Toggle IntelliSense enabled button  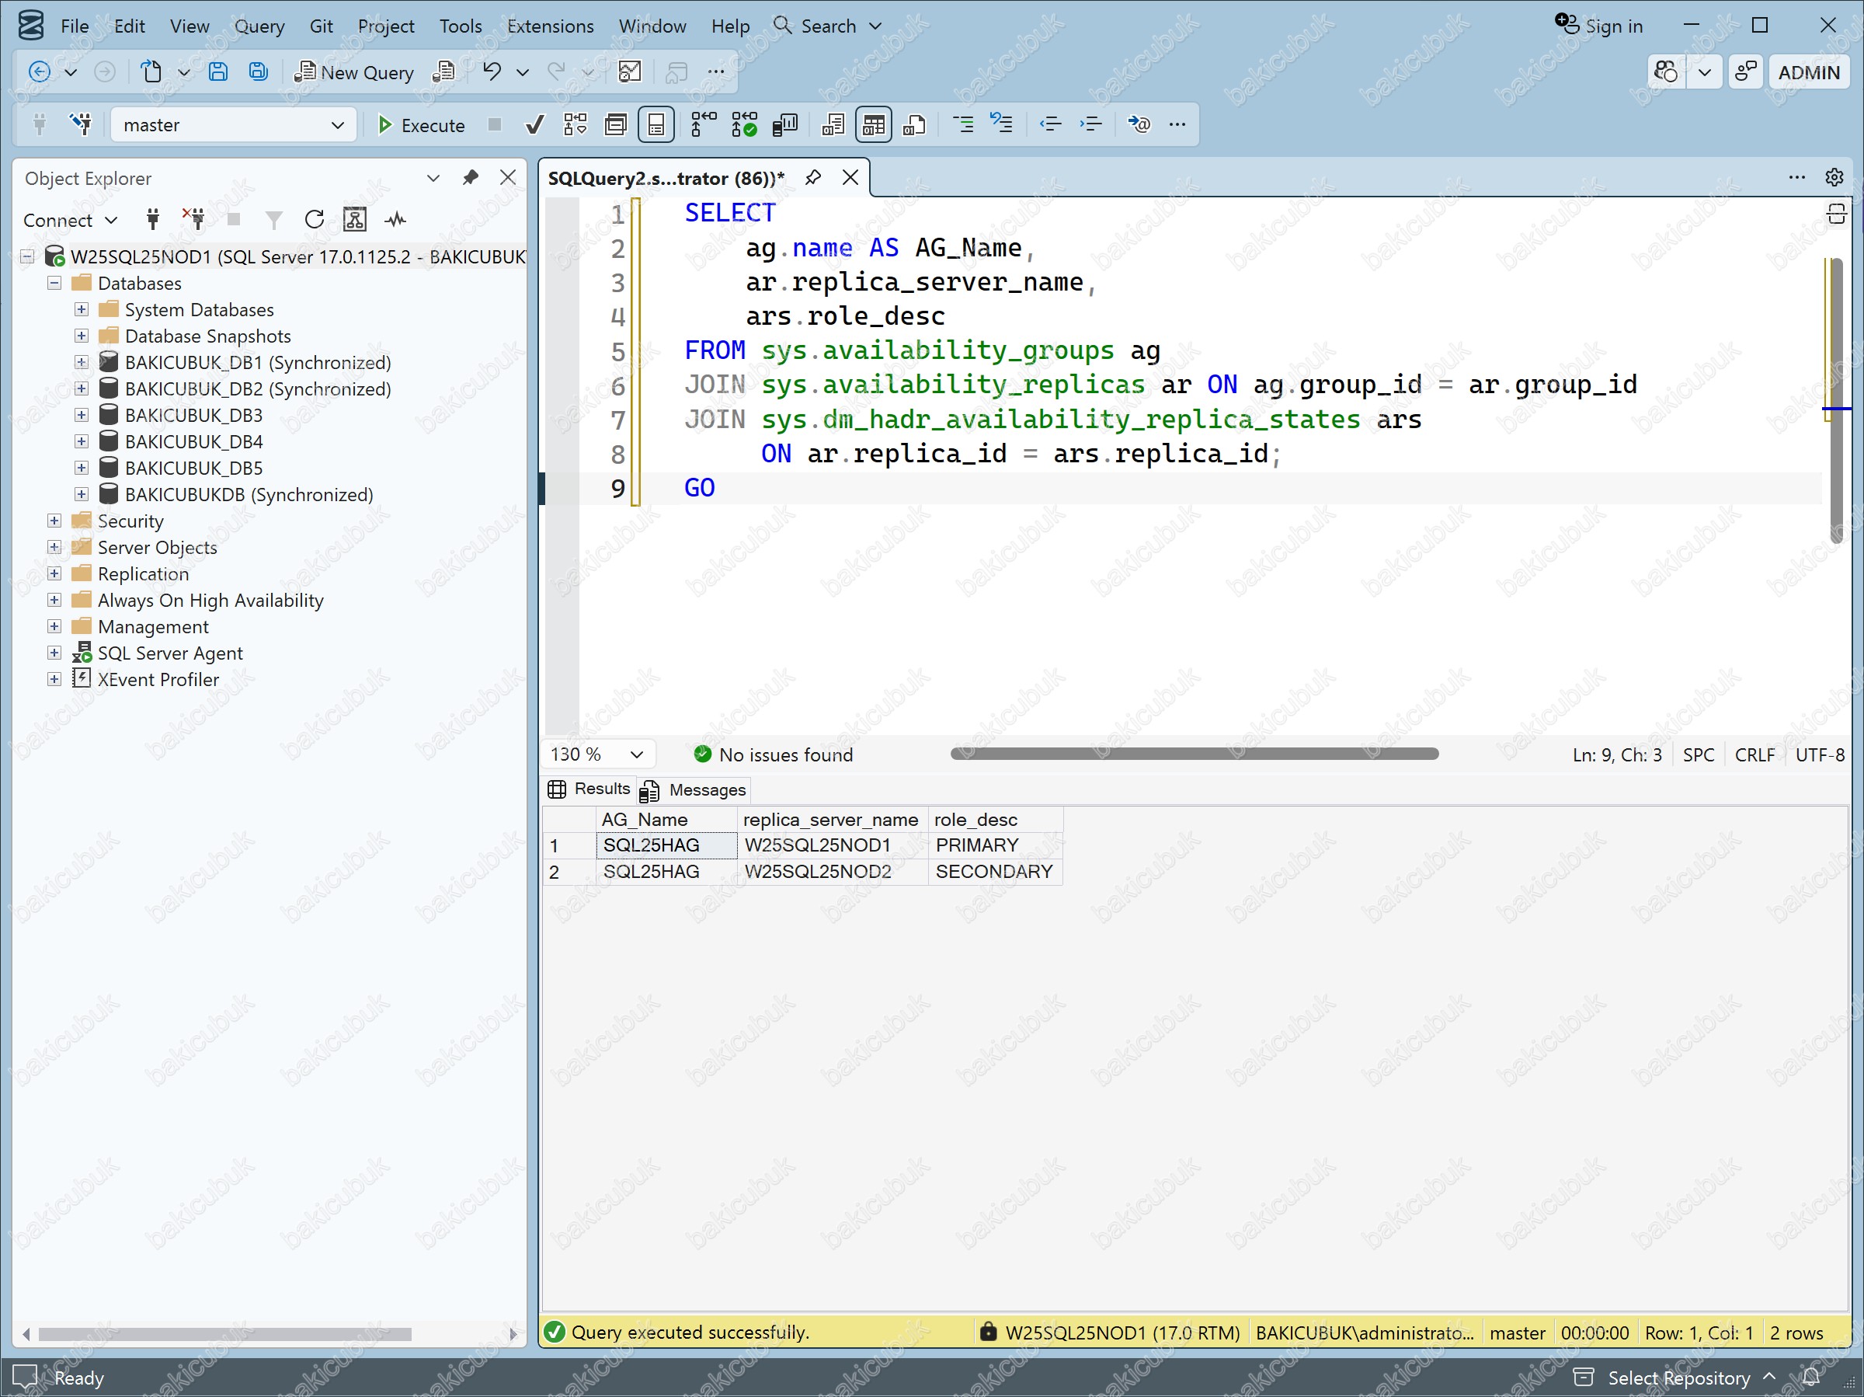[656, 126]
